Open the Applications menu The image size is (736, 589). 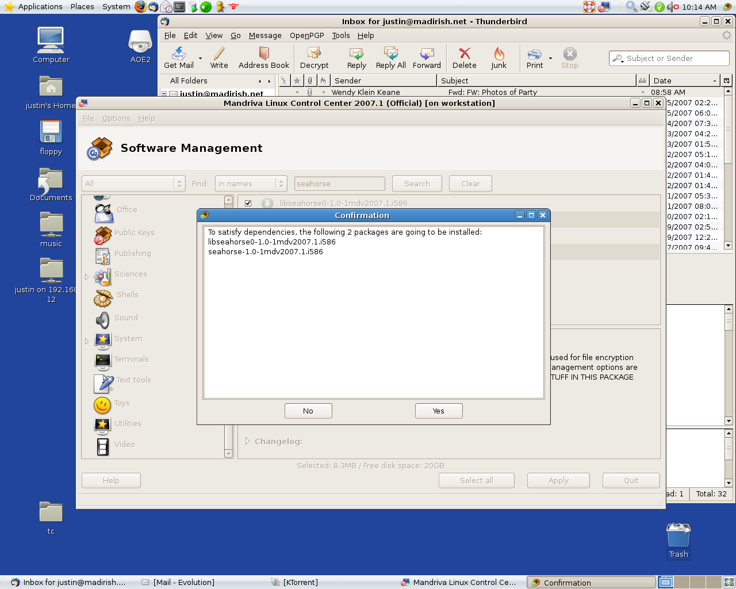pyautogui.click(x=33, y=7)
